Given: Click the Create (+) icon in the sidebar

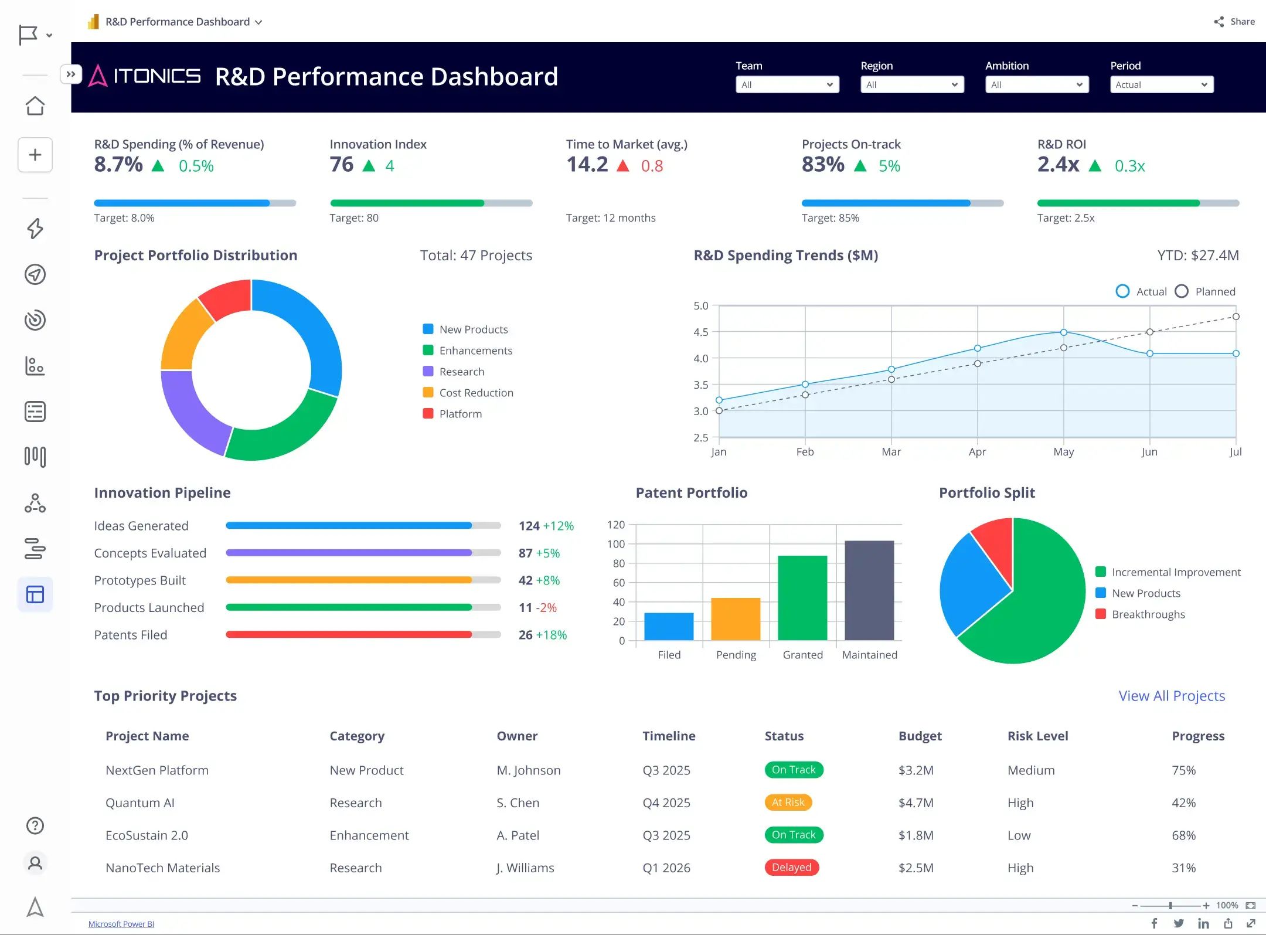Looking at the screenshot, I should coord(35,155).
